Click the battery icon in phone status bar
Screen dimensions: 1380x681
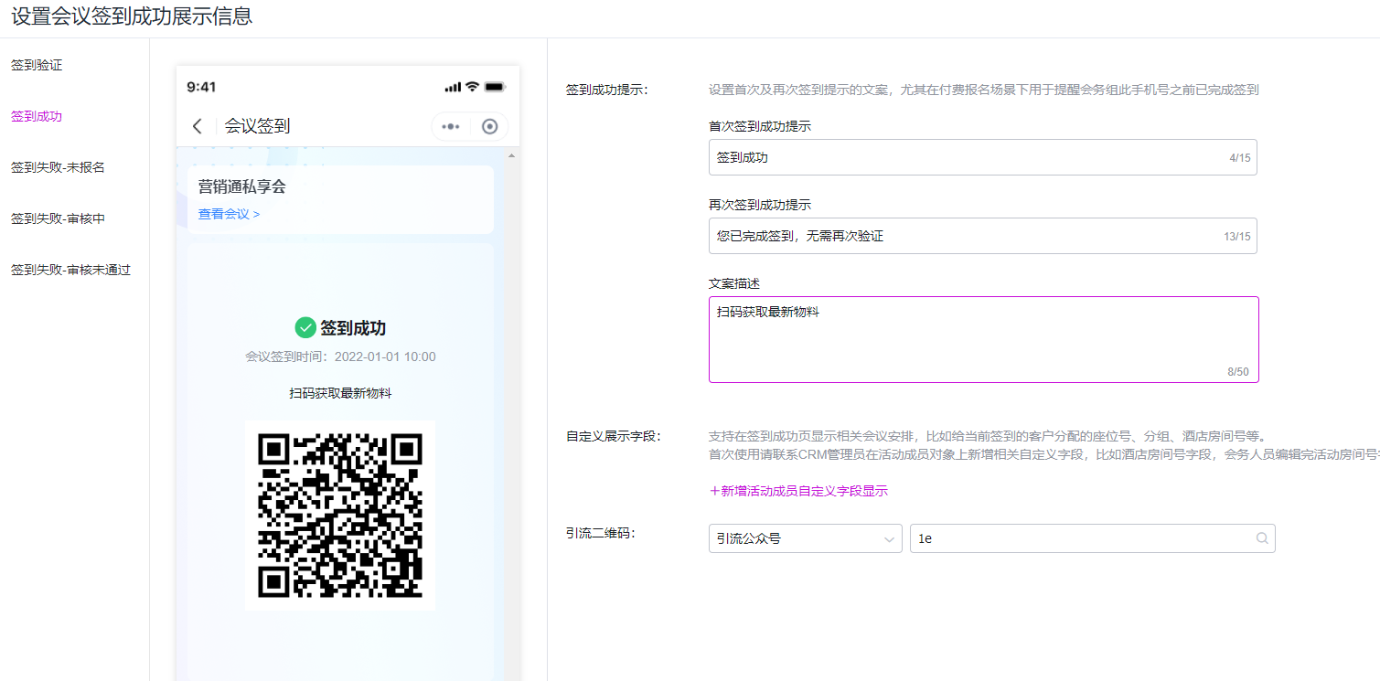[495, 87]
